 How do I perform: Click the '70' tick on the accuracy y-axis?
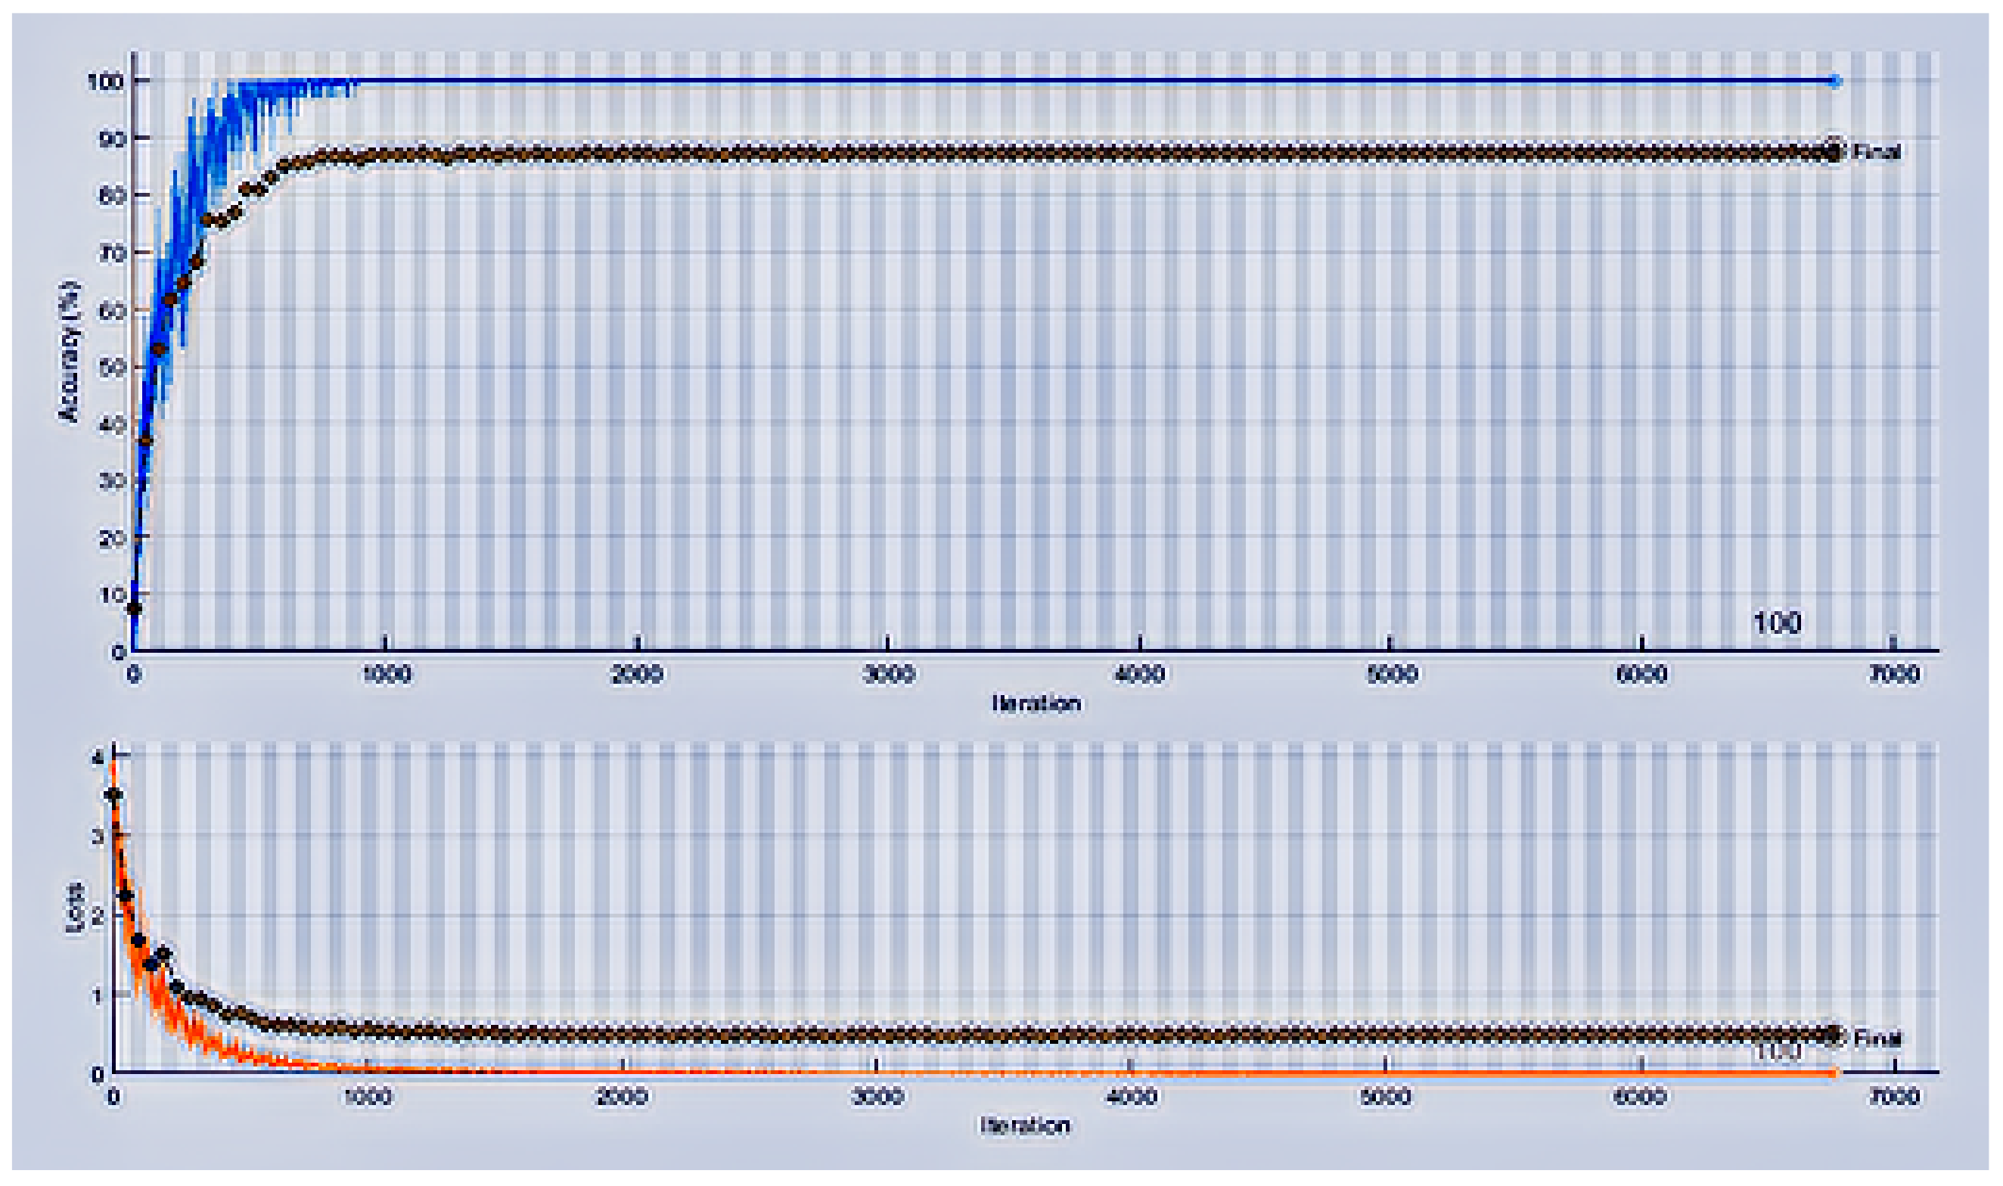[113, 253]
